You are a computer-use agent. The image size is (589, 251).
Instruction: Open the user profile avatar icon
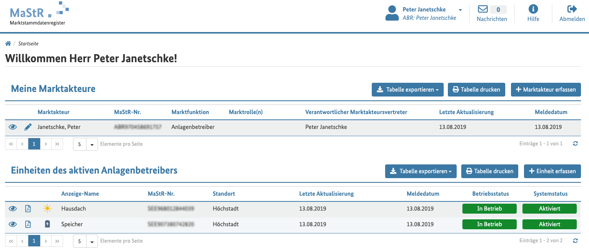[x=392, y=13]
